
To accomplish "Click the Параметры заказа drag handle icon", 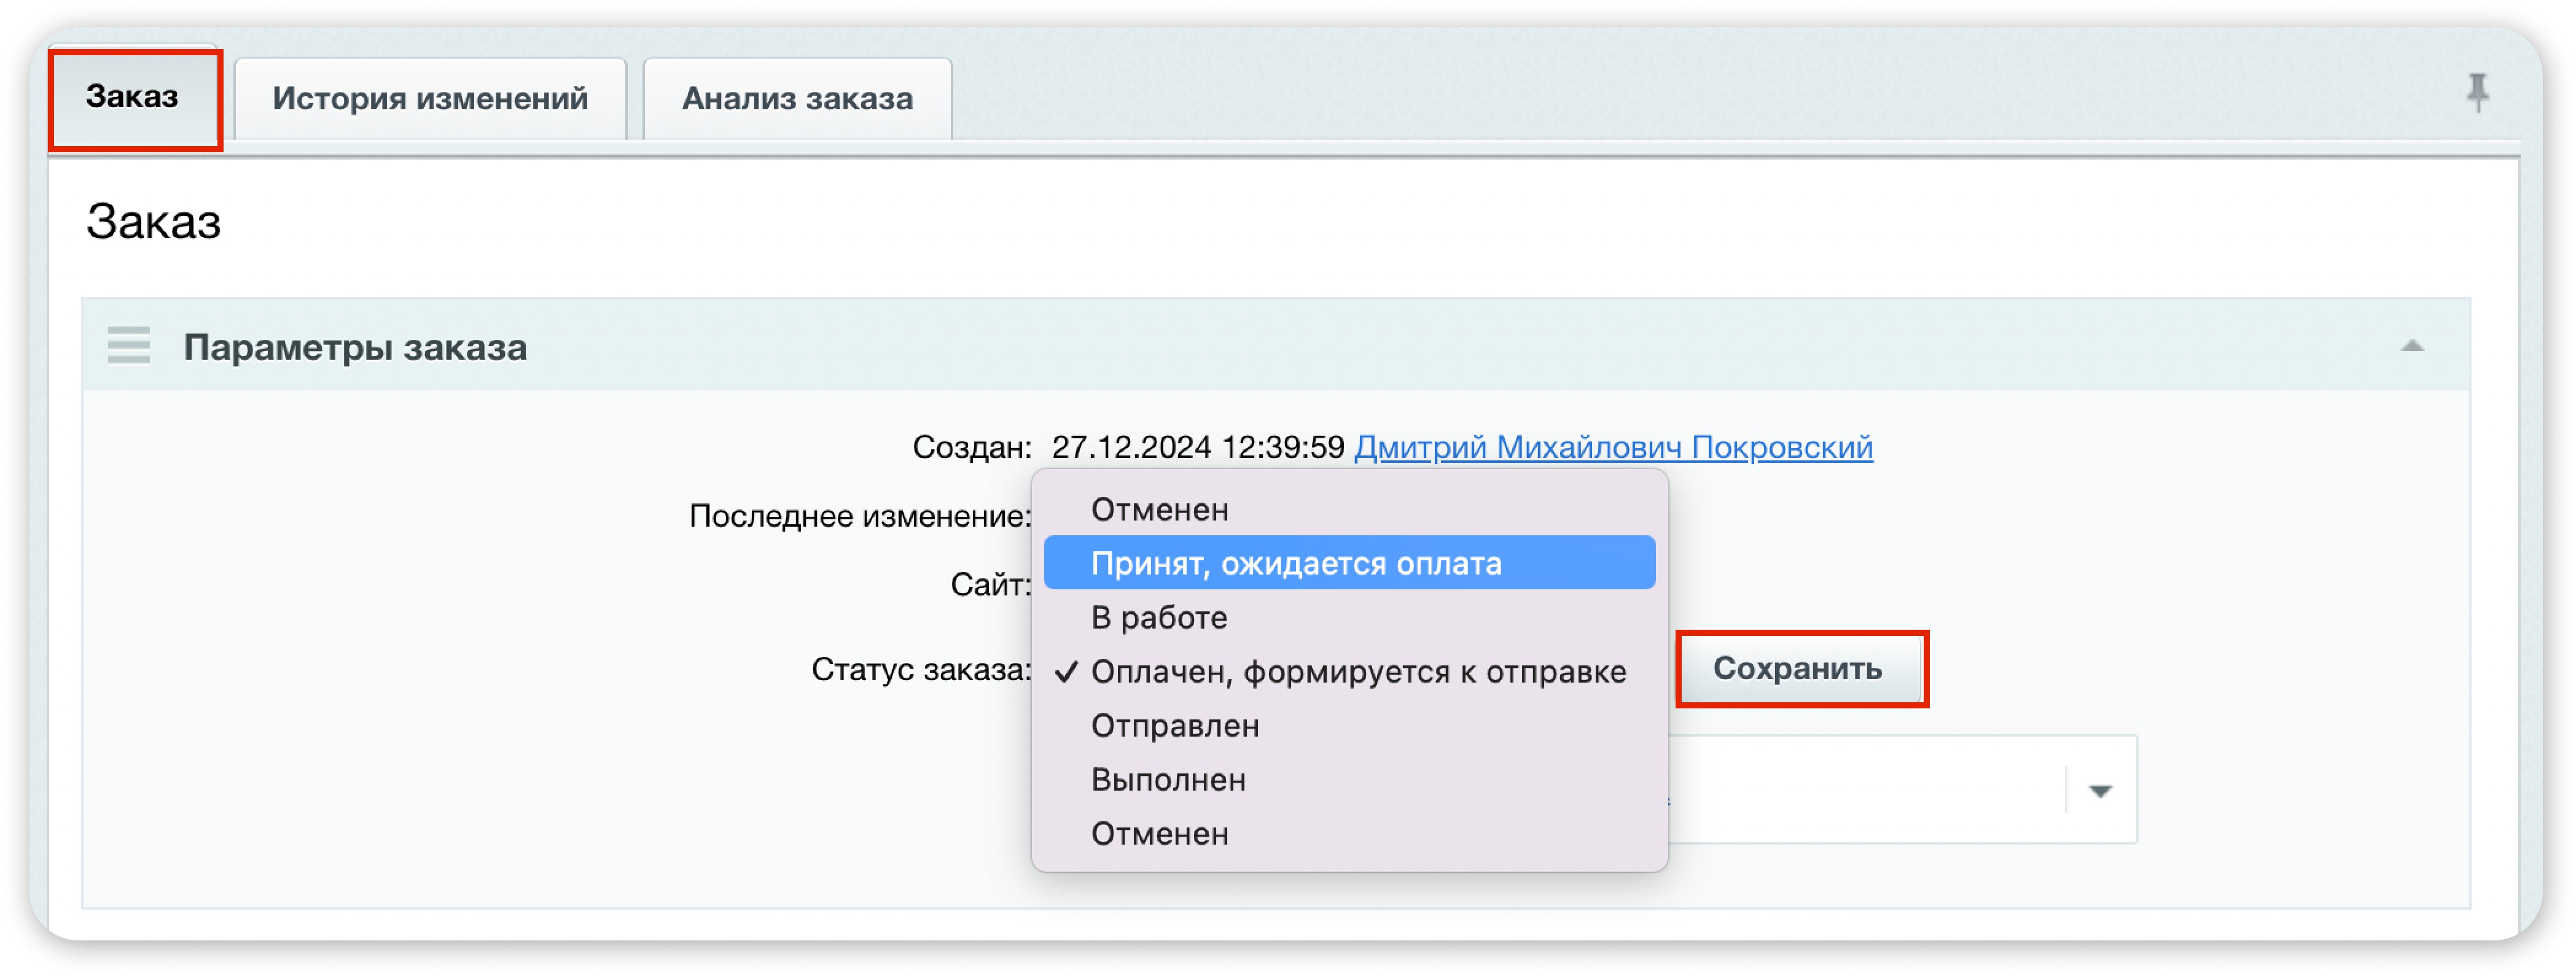I will 129,346.
